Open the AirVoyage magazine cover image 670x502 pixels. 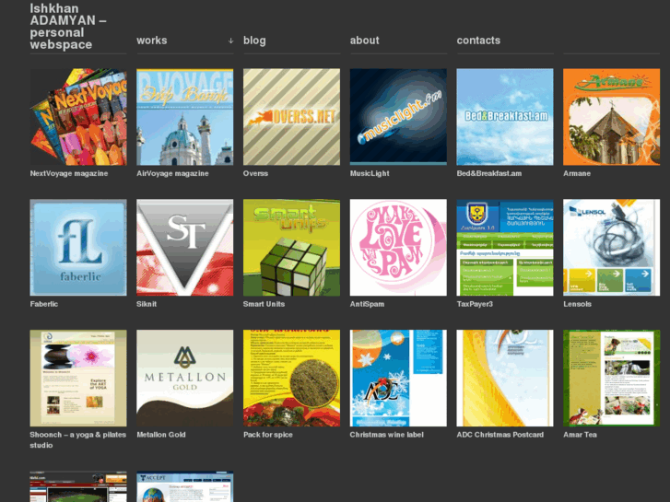pos(185,117)
